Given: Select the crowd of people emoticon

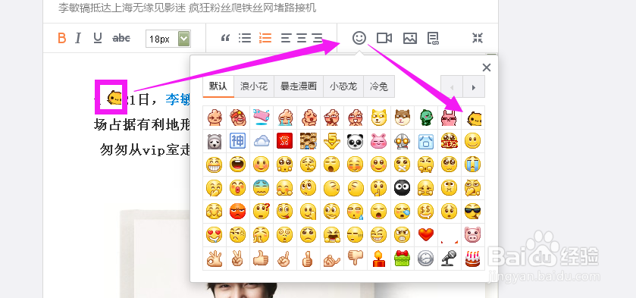Looking at the screenshot, I should pyautogui.click(x=309, y=141).
